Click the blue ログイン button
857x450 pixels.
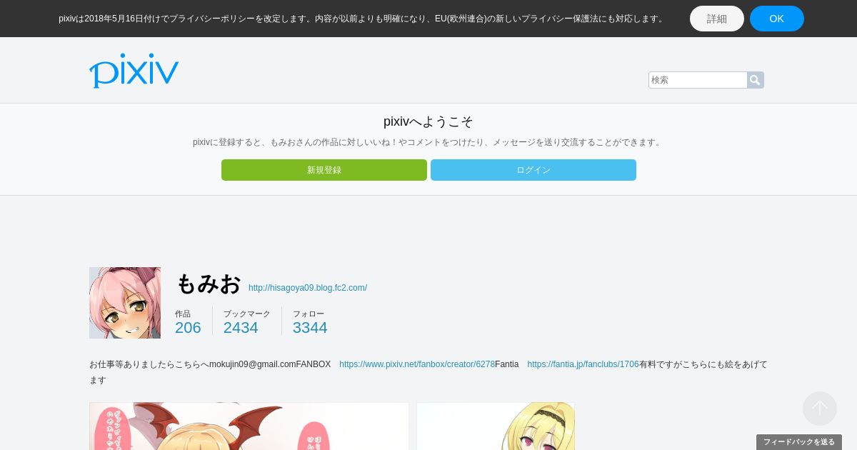[x=533, y=170]
